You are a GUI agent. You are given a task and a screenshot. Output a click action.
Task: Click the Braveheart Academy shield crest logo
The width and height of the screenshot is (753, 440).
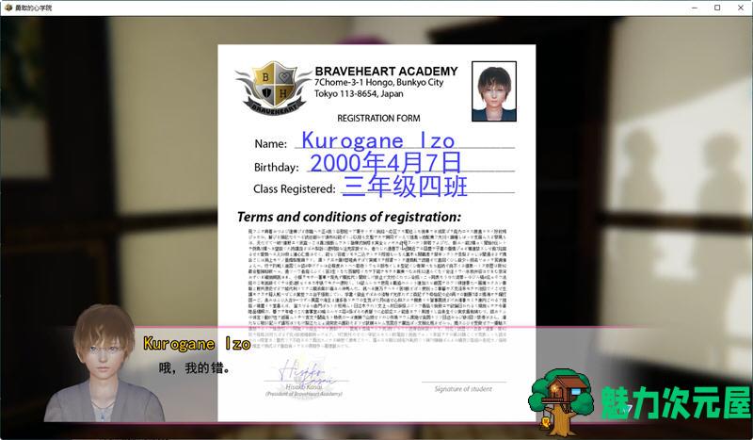[273, 88]
